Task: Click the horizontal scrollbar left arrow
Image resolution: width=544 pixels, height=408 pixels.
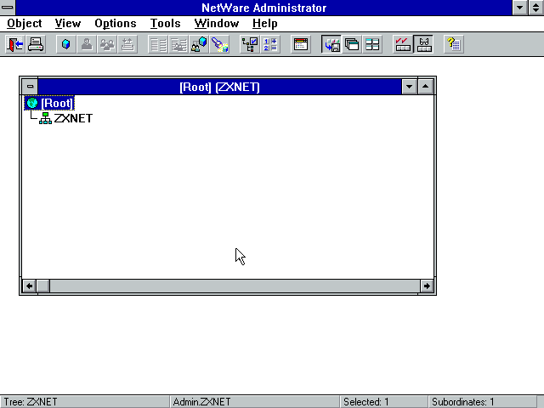Action: pos(29,286)
